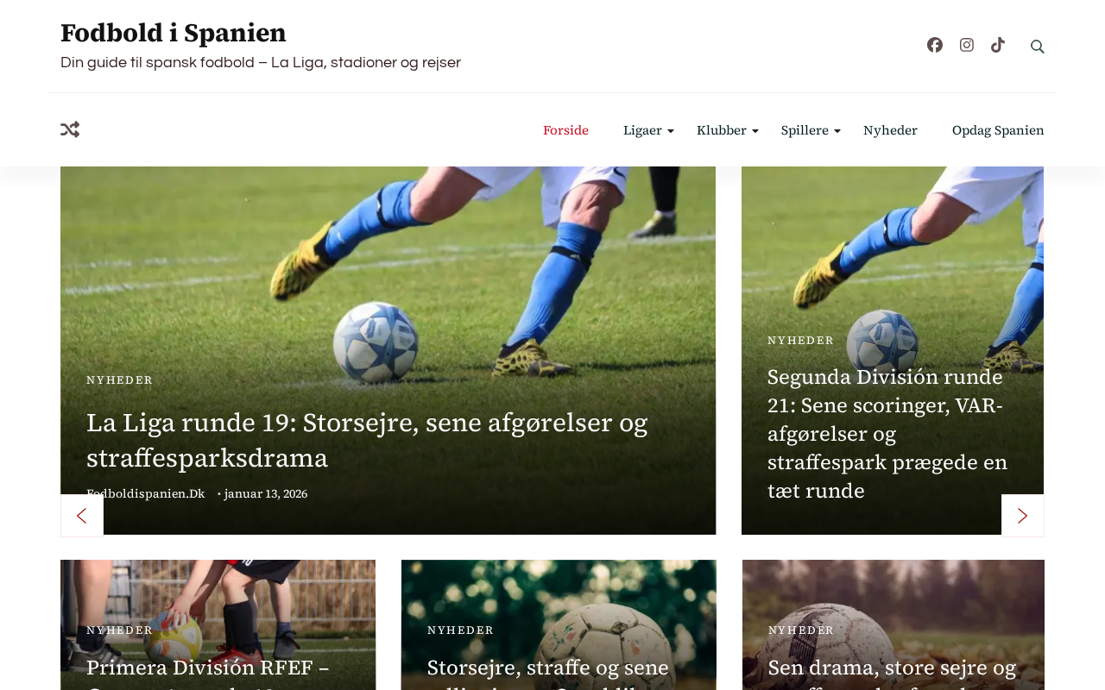The height and width of the screenshot is (690, 1105).
Task: Click the shuffle random post icon
Action: 70,129
